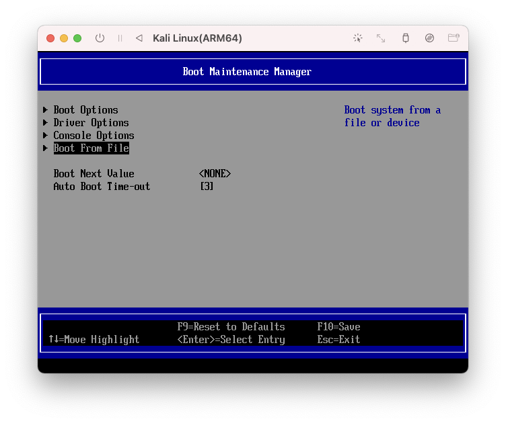506x423 pixels.
Task: Click the restart triangle icon
Action: (x=139, y=38)
